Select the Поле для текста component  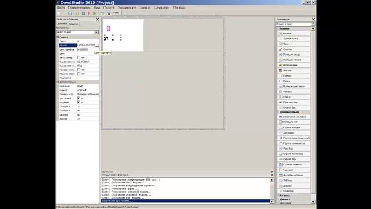click(294, 60)
